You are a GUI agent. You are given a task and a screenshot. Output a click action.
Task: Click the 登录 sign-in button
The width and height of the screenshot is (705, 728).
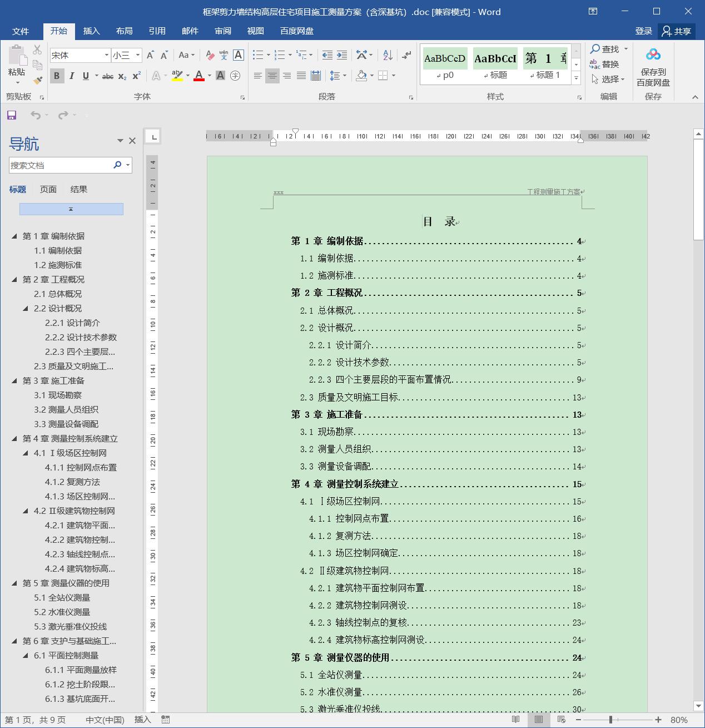coord(644,31)
